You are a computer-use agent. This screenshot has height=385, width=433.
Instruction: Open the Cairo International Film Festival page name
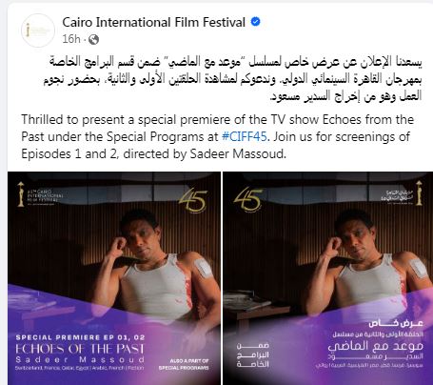pyautogui.click(x=153, y=22)
